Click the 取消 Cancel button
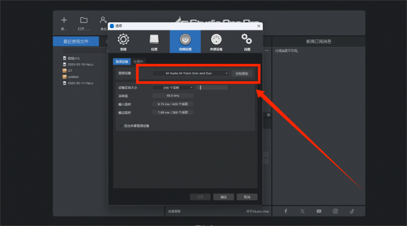This screenshot has height=226, width=407. coord(247,197)
